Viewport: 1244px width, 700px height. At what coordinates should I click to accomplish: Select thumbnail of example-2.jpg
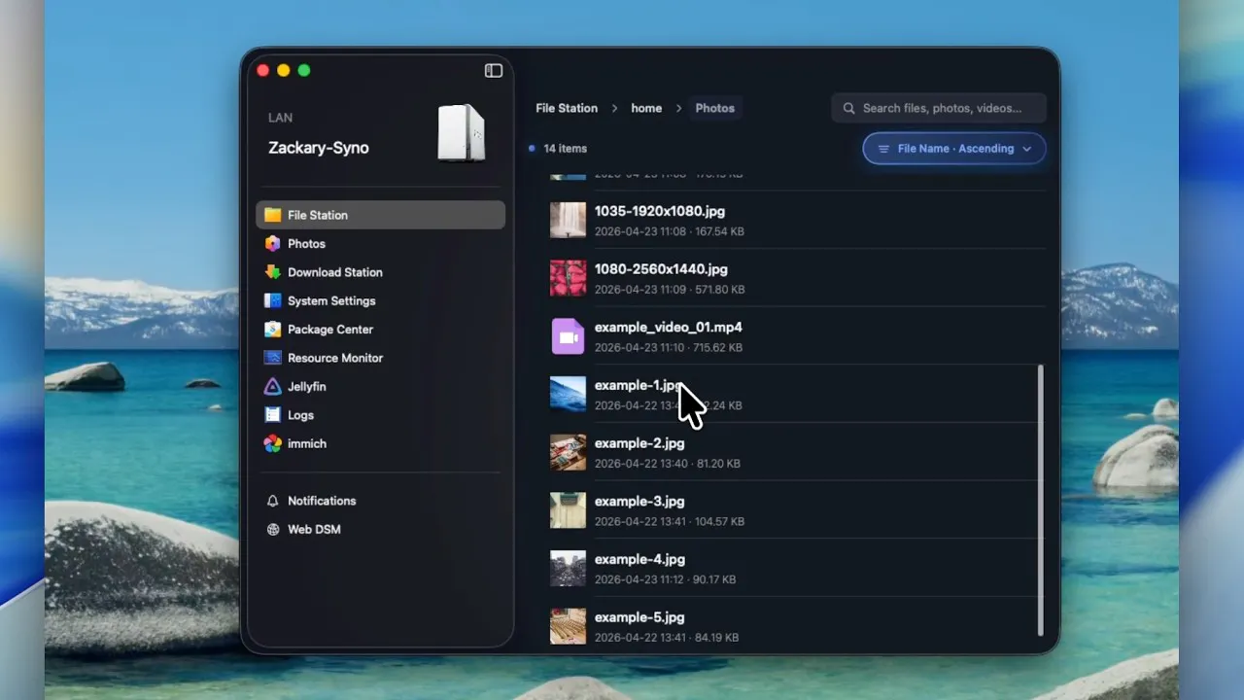tap(569, 452)
